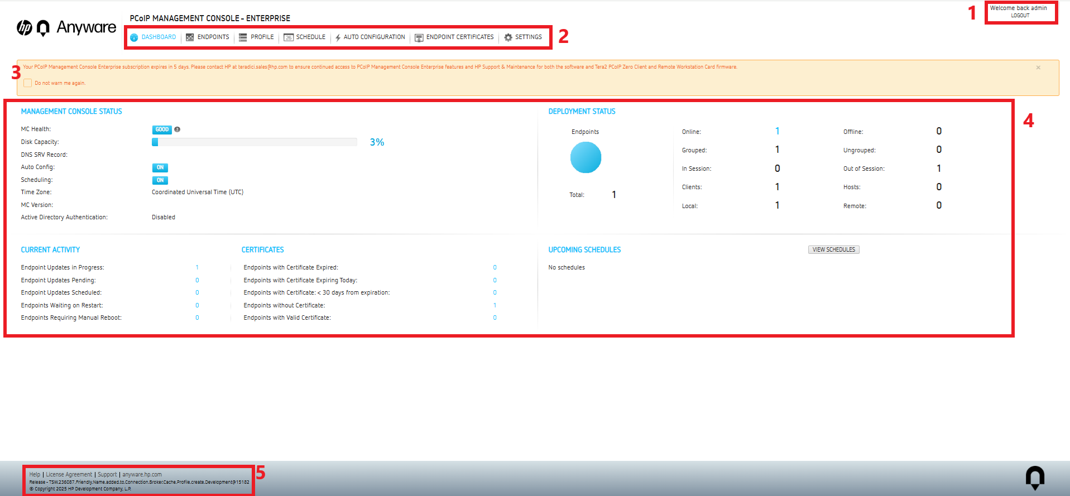
Task: Click the GOOD health status badge
Action: click(x=162, y=129)
